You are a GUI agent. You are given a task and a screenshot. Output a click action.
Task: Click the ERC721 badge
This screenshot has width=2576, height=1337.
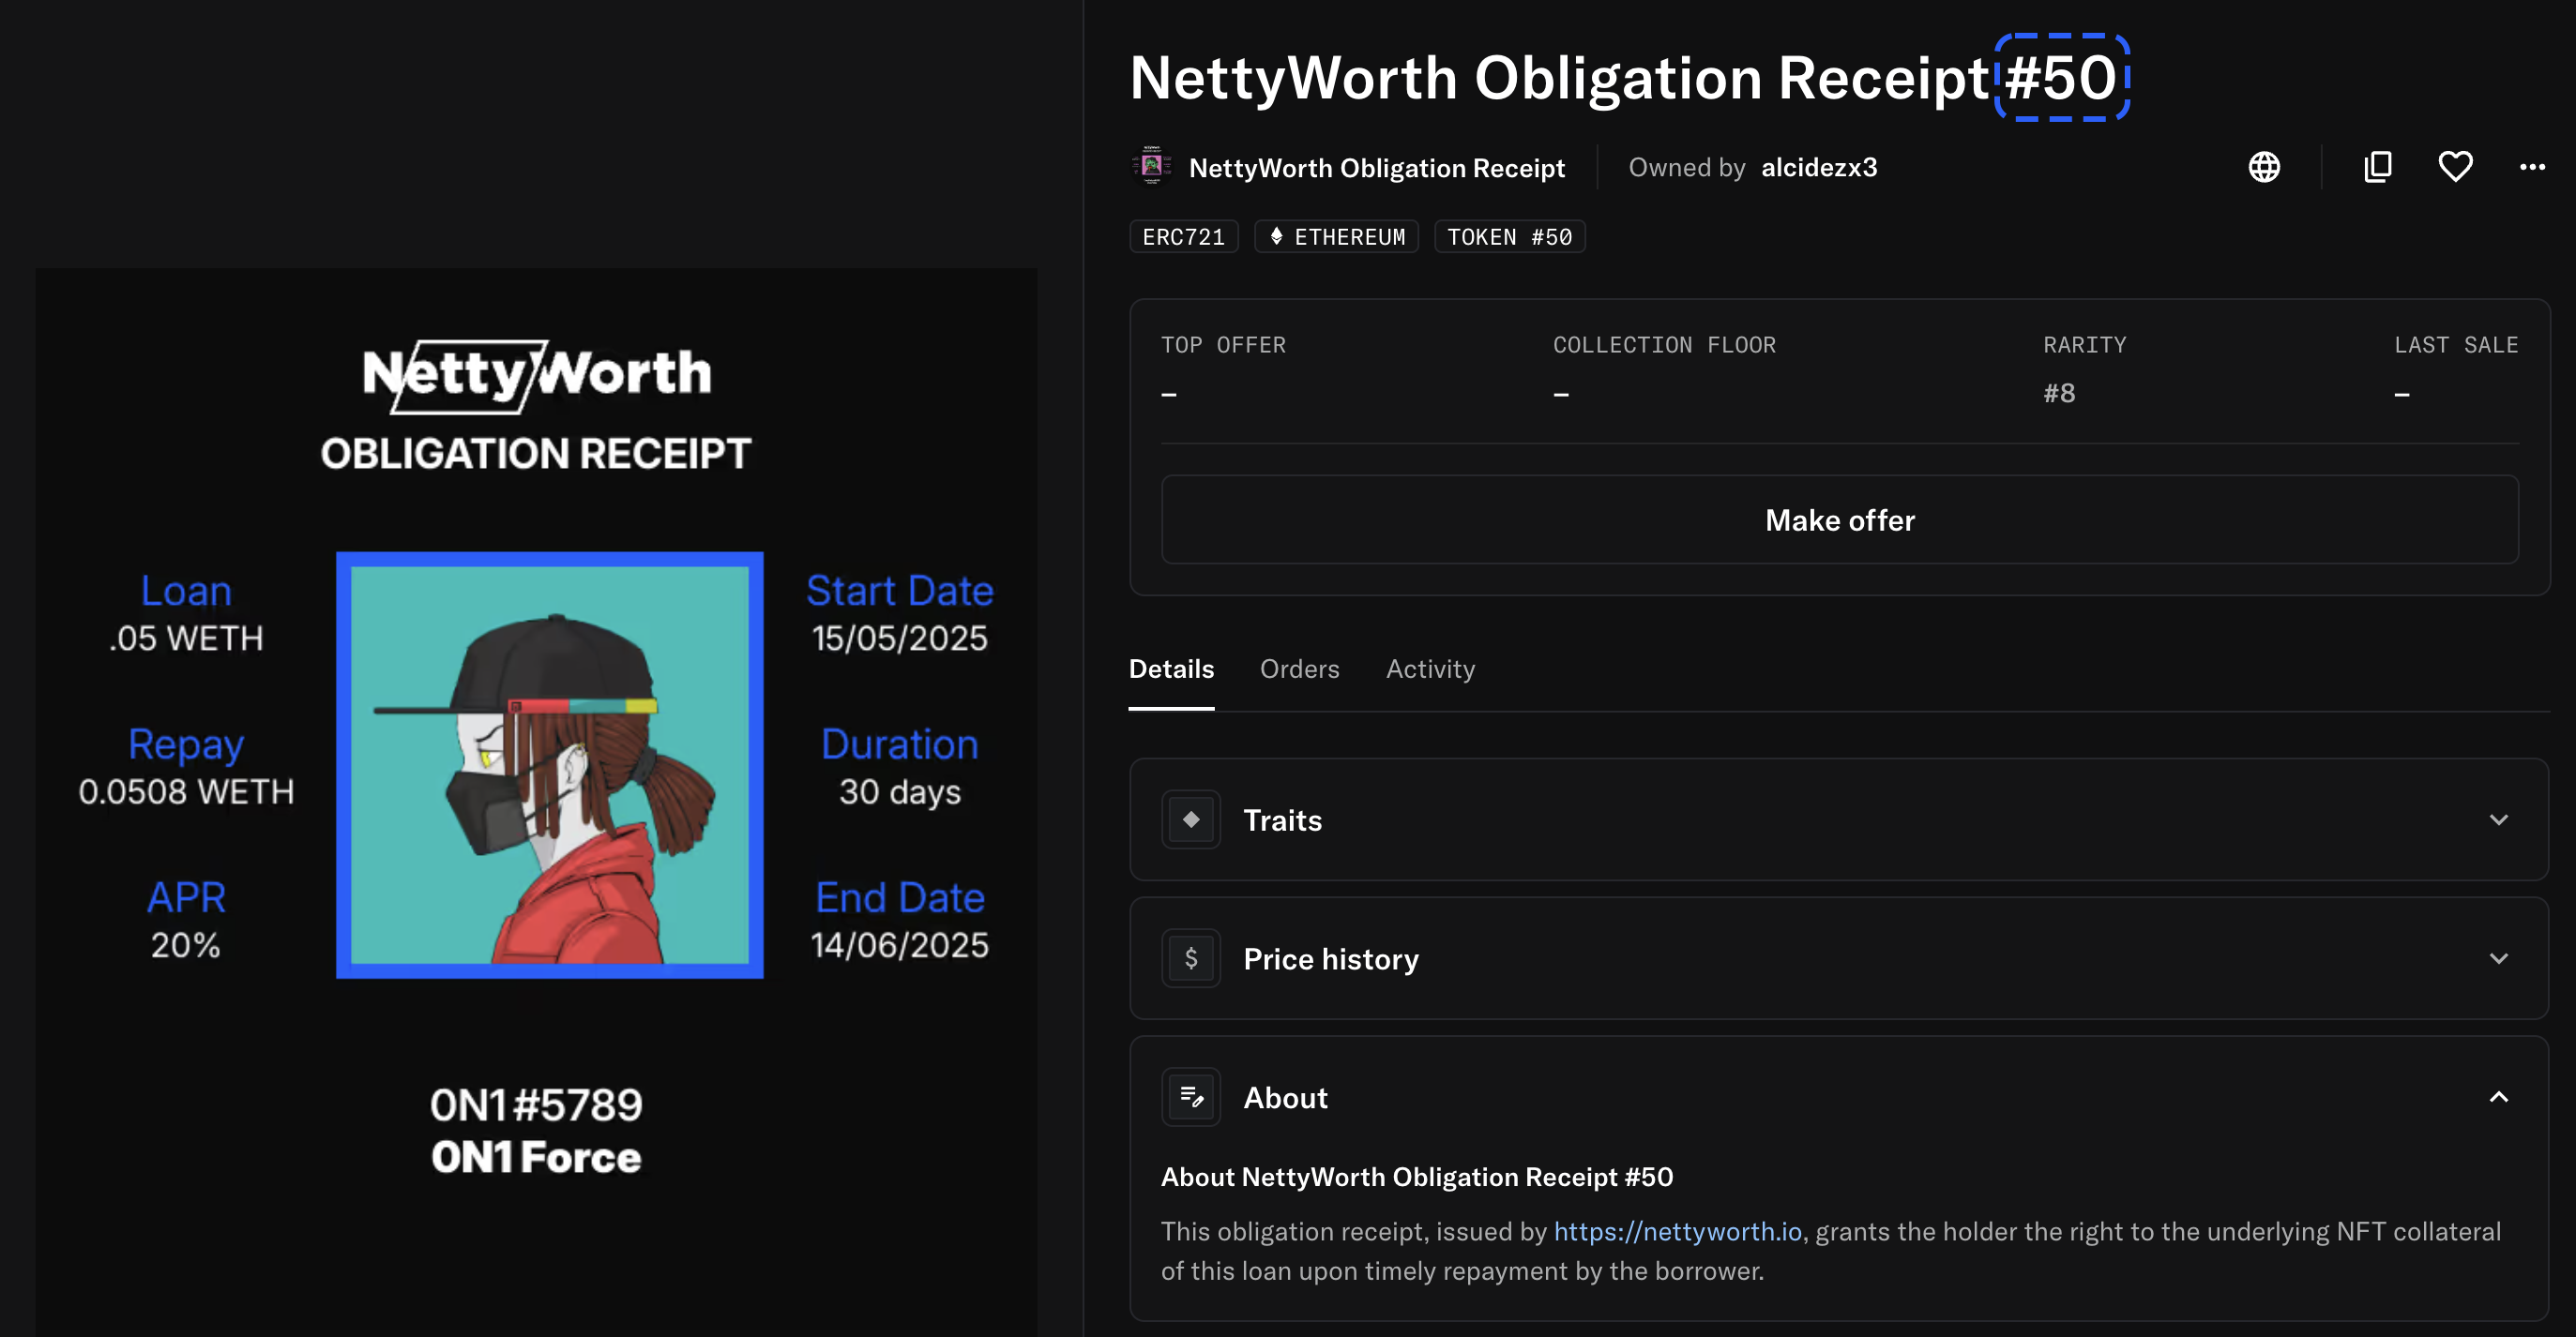click(x=1184, y=237)
